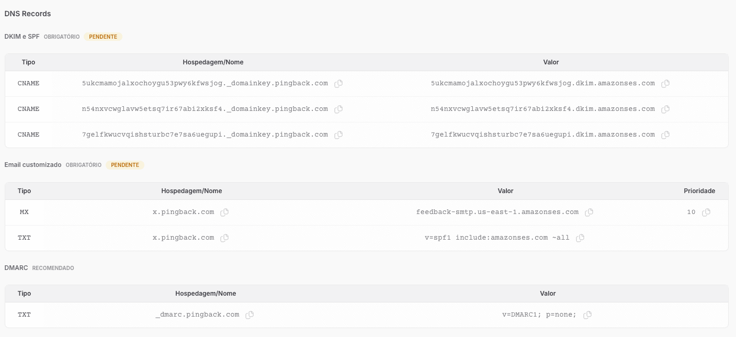Copy the SPF record value

(580, 238)
